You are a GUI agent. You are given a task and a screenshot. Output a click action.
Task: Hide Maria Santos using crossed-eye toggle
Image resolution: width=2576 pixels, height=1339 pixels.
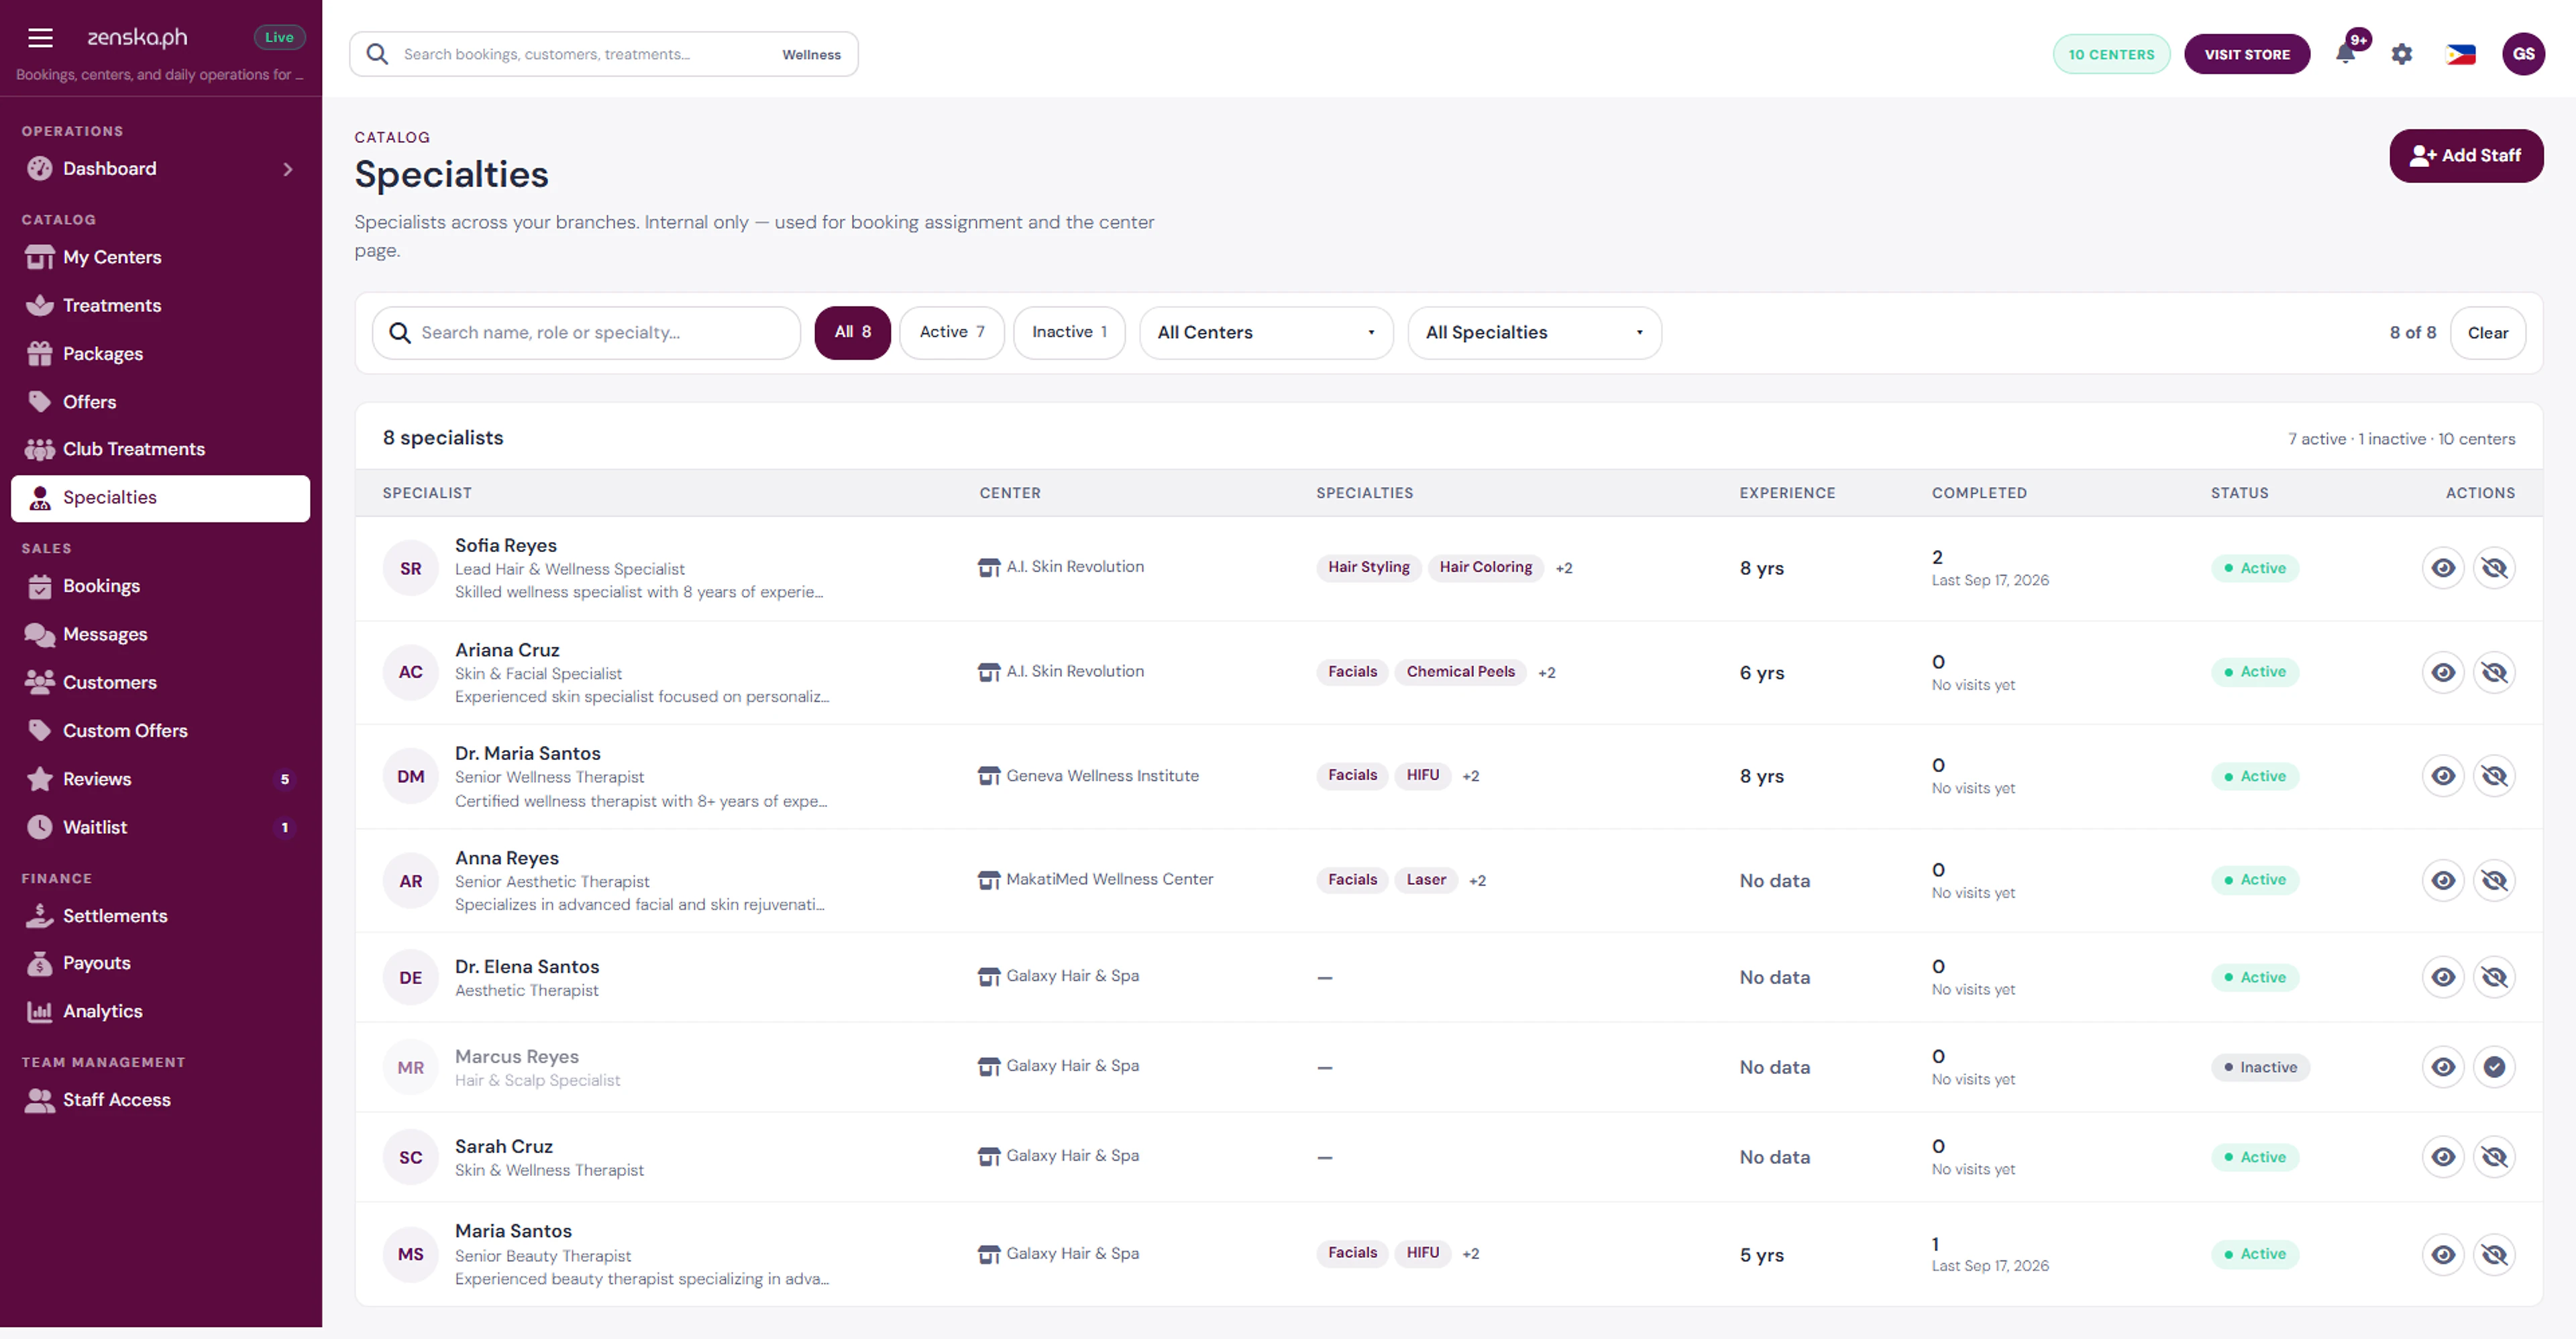tap(2494, 1254)
